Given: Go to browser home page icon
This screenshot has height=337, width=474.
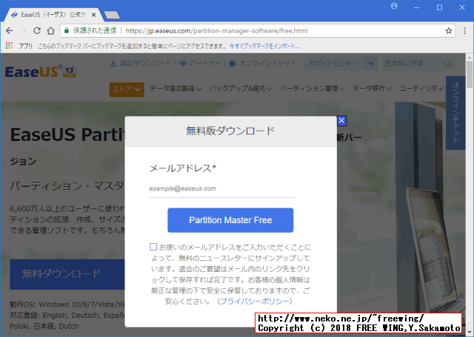Looking at the screenshot, I should pos(50,31).
